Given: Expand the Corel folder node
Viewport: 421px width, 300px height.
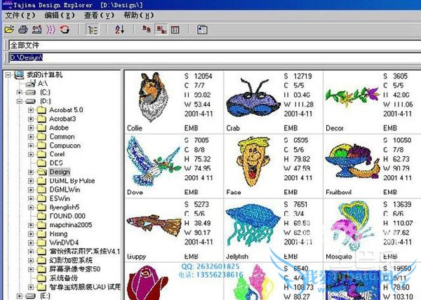Looking at the screenshot, I should (x=31, y=154).
